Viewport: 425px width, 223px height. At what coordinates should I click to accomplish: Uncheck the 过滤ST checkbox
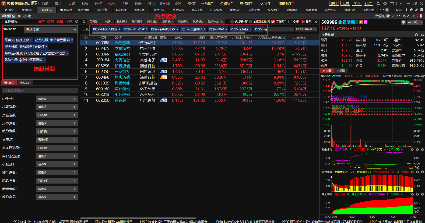[x=273, y=22]
